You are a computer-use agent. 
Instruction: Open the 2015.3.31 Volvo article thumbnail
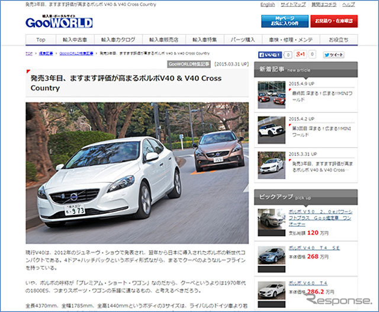click(x=271, y=165)
